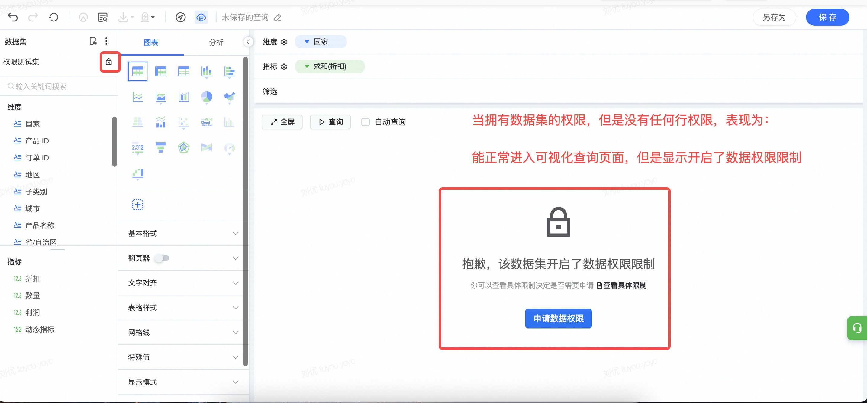Toggle the 翻页器 switch
This screenshot has width=867, height=403.
[x=162, y=258]
